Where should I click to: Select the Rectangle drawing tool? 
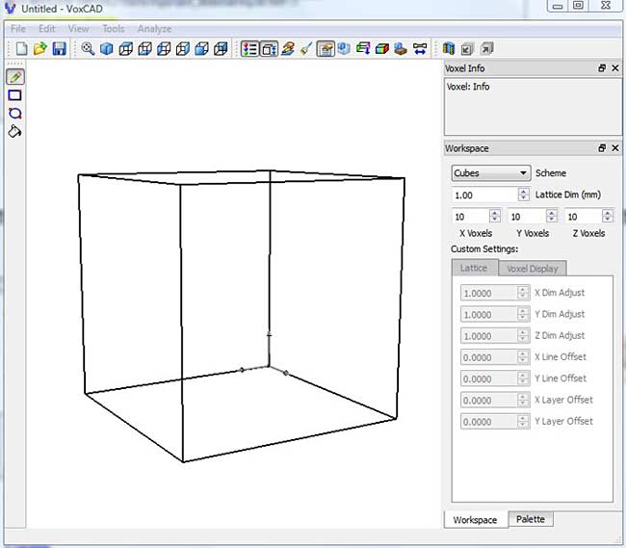click(x=15, y=95)
